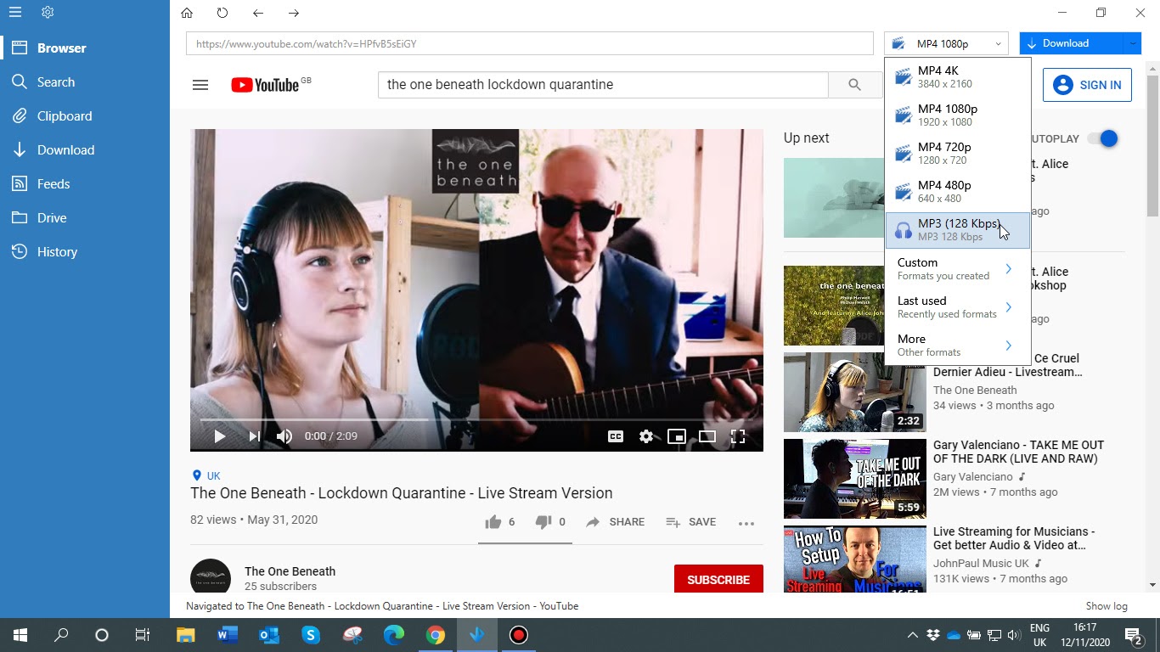Skip to next video
The width and height of the screenshot is (1160, 652).
click(254, 436)
